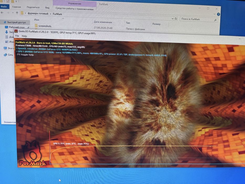Viewport: 245px width, 184px height.
Task: Sort files by 'Размер' column
Action: click(x=157, y=24)
